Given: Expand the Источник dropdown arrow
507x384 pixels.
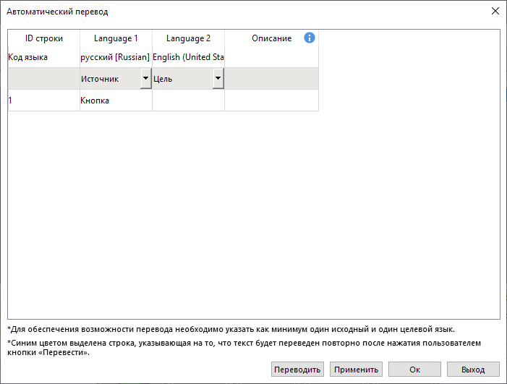Looking at the screenshot, I should pyautogui.click(x=145, y=79).
